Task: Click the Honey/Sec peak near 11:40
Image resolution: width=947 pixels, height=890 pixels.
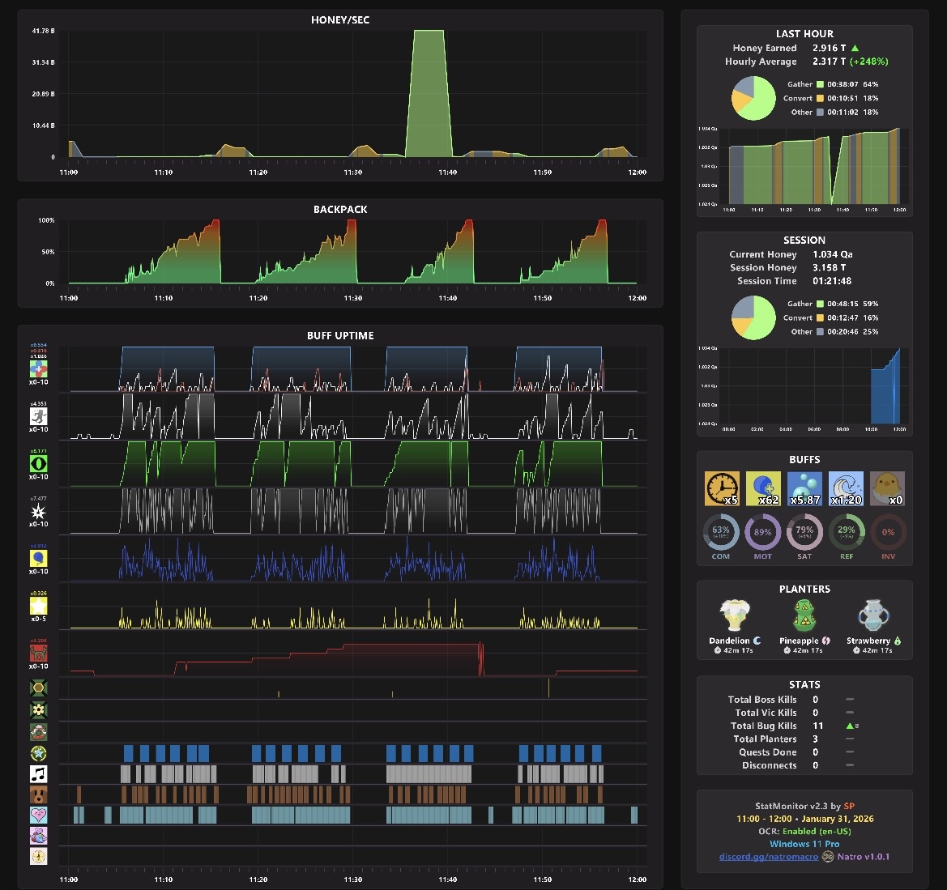Action: tap(429, 94)
